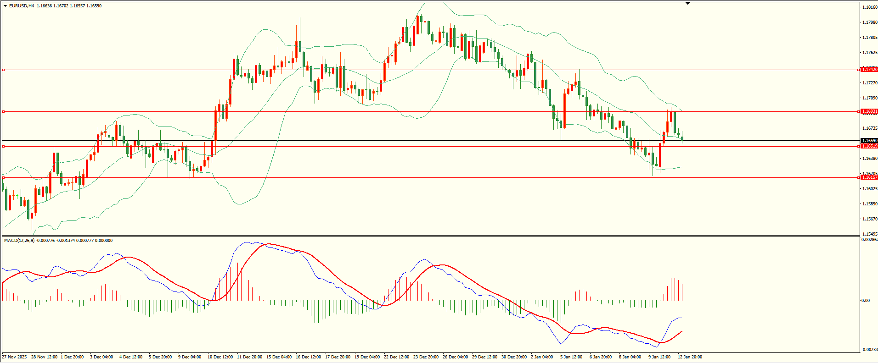
Task: Click the 1.18160 price scale value
Action: 870,7
